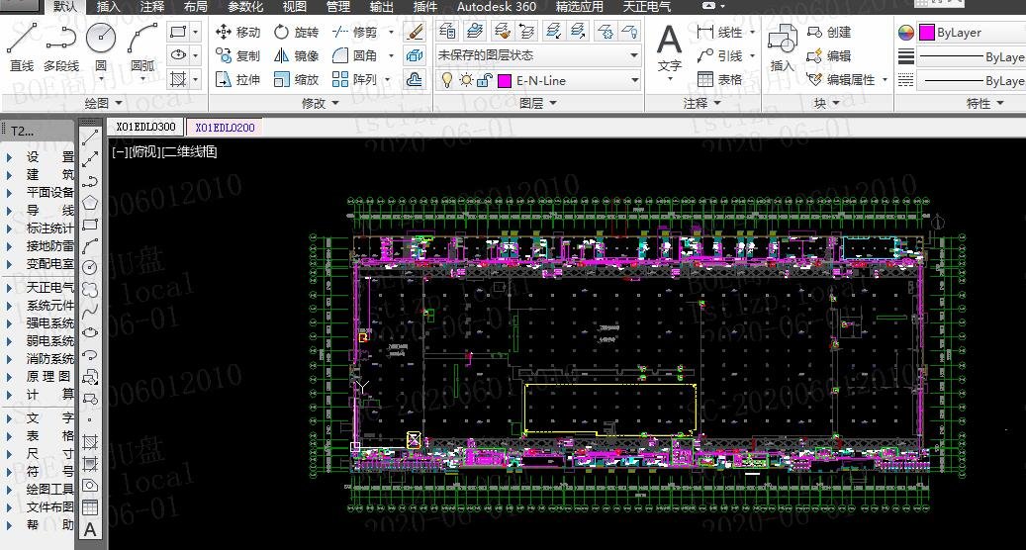Click the color wheel icon in the properties panel
1026x550 pixels.
click(x=905, y=32)
